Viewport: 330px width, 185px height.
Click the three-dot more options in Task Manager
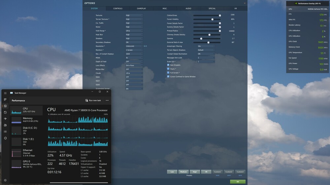coord(107,100)
